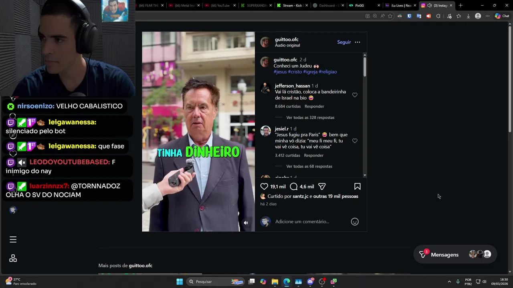Open read aloud icon in address bar
The width and height of the screenshot is (513, 288).
(x=382, y=16)
